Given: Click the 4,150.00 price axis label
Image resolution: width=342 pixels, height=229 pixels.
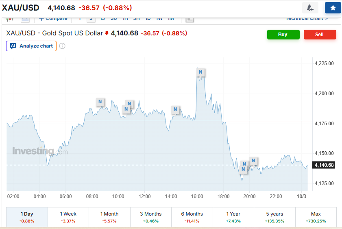Looking at the screenshot, I should pyautogui.click(x=324, y=153).
